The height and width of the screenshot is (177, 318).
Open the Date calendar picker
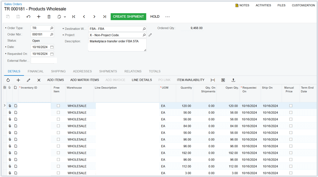pos(52,47)
